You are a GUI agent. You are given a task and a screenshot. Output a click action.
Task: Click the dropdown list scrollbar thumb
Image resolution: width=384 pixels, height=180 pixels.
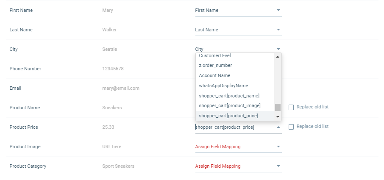(x=278, y=107)
